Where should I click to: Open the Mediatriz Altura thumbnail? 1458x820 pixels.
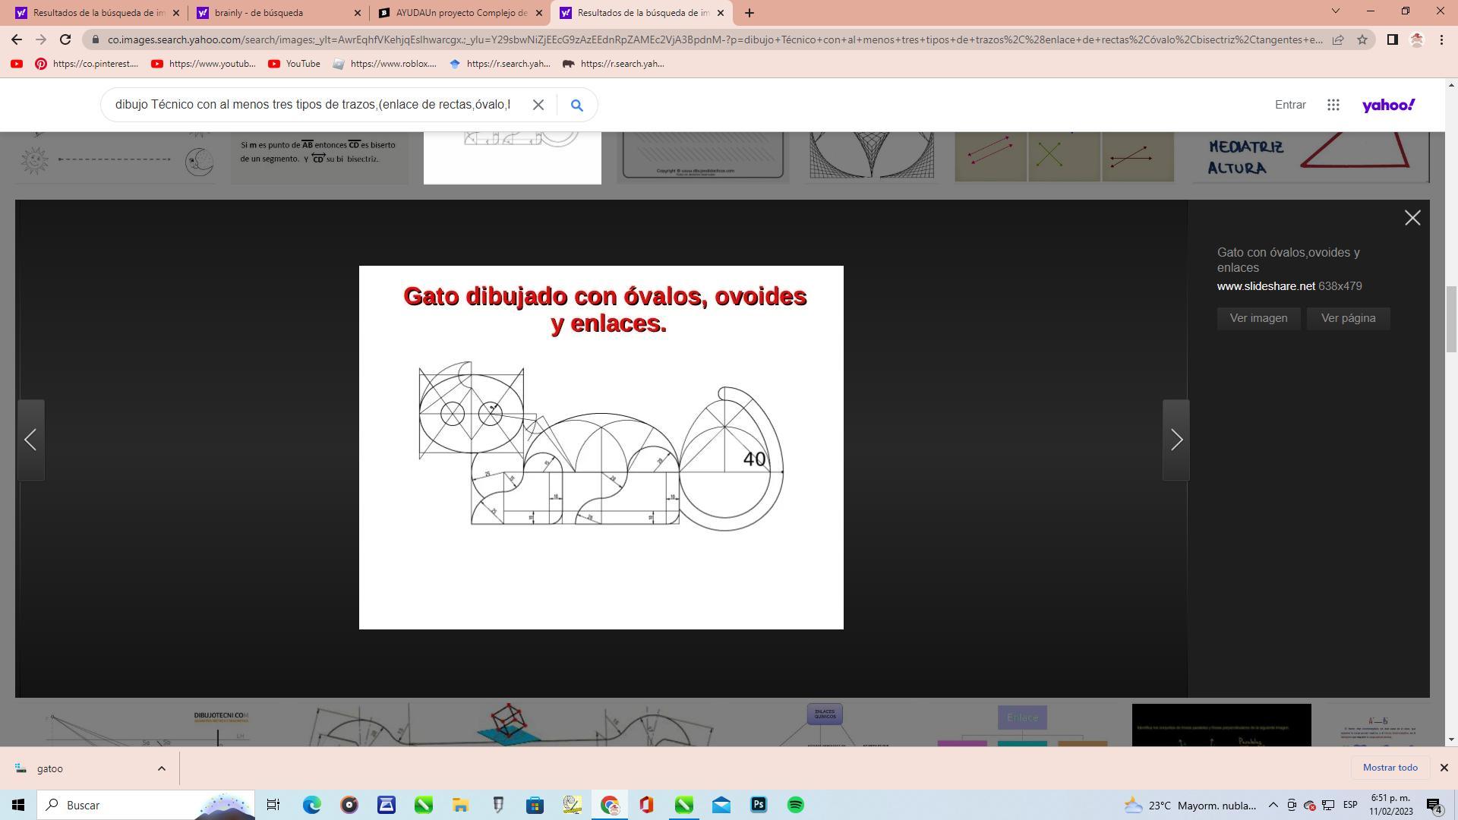1311,157
